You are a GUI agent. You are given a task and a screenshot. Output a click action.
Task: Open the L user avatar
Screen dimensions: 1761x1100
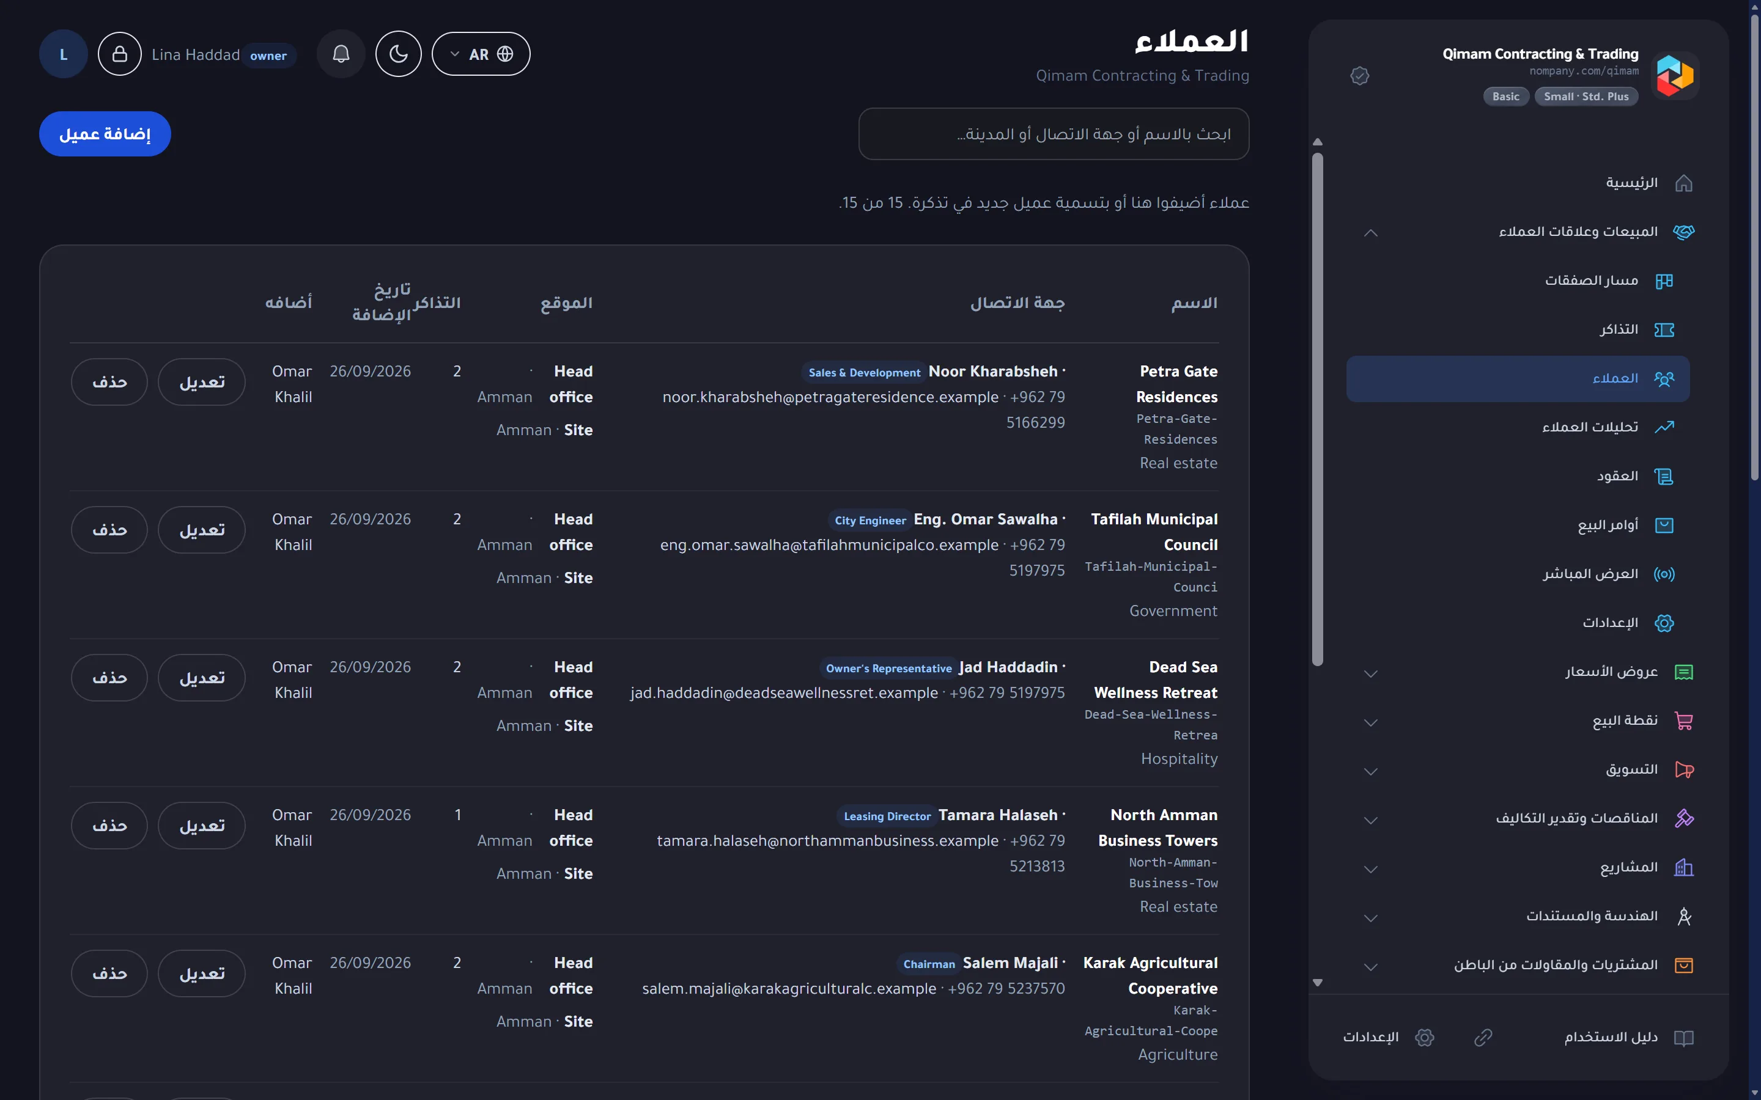[64, 54]
